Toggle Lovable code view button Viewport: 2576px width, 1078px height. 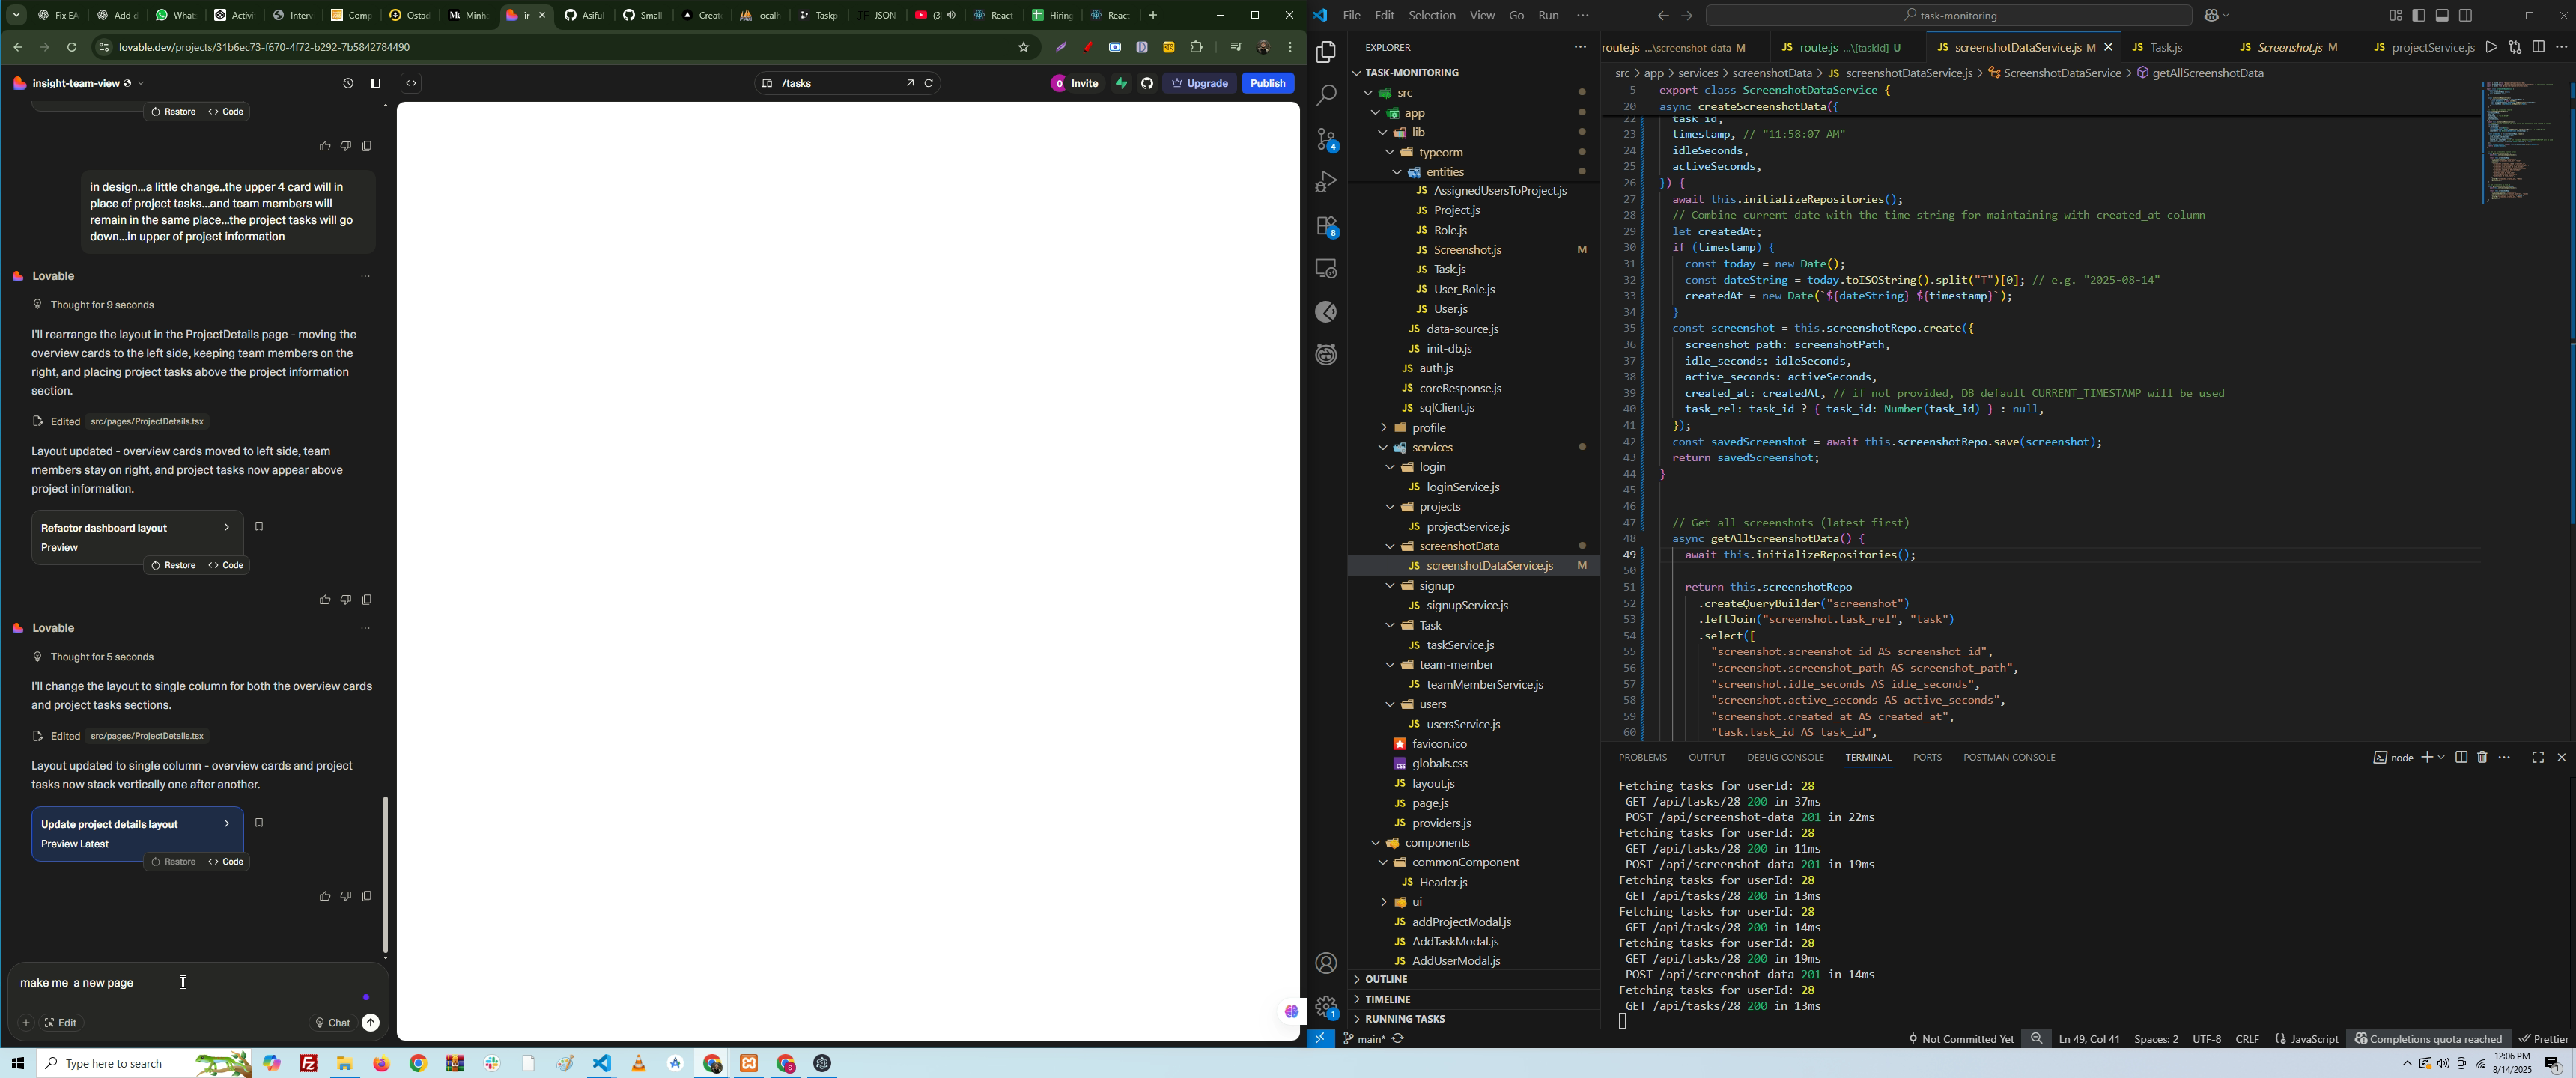411,84
